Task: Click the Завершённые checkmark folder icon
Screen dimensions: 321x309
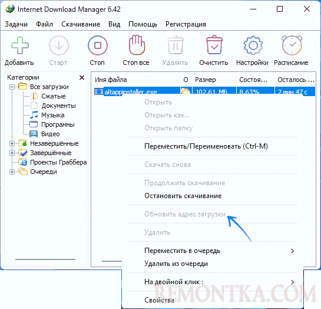Action: pos(23,153)
